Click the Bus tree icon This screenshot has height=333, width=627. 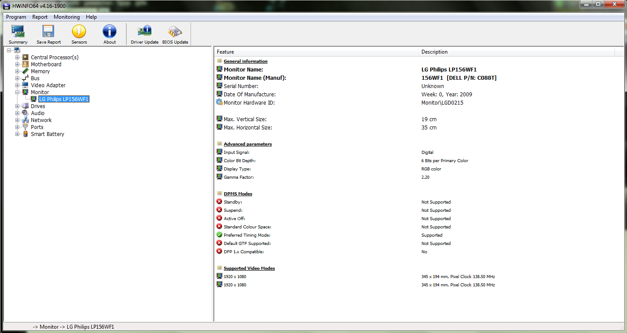pyautogui.click(x=25, y=78)
